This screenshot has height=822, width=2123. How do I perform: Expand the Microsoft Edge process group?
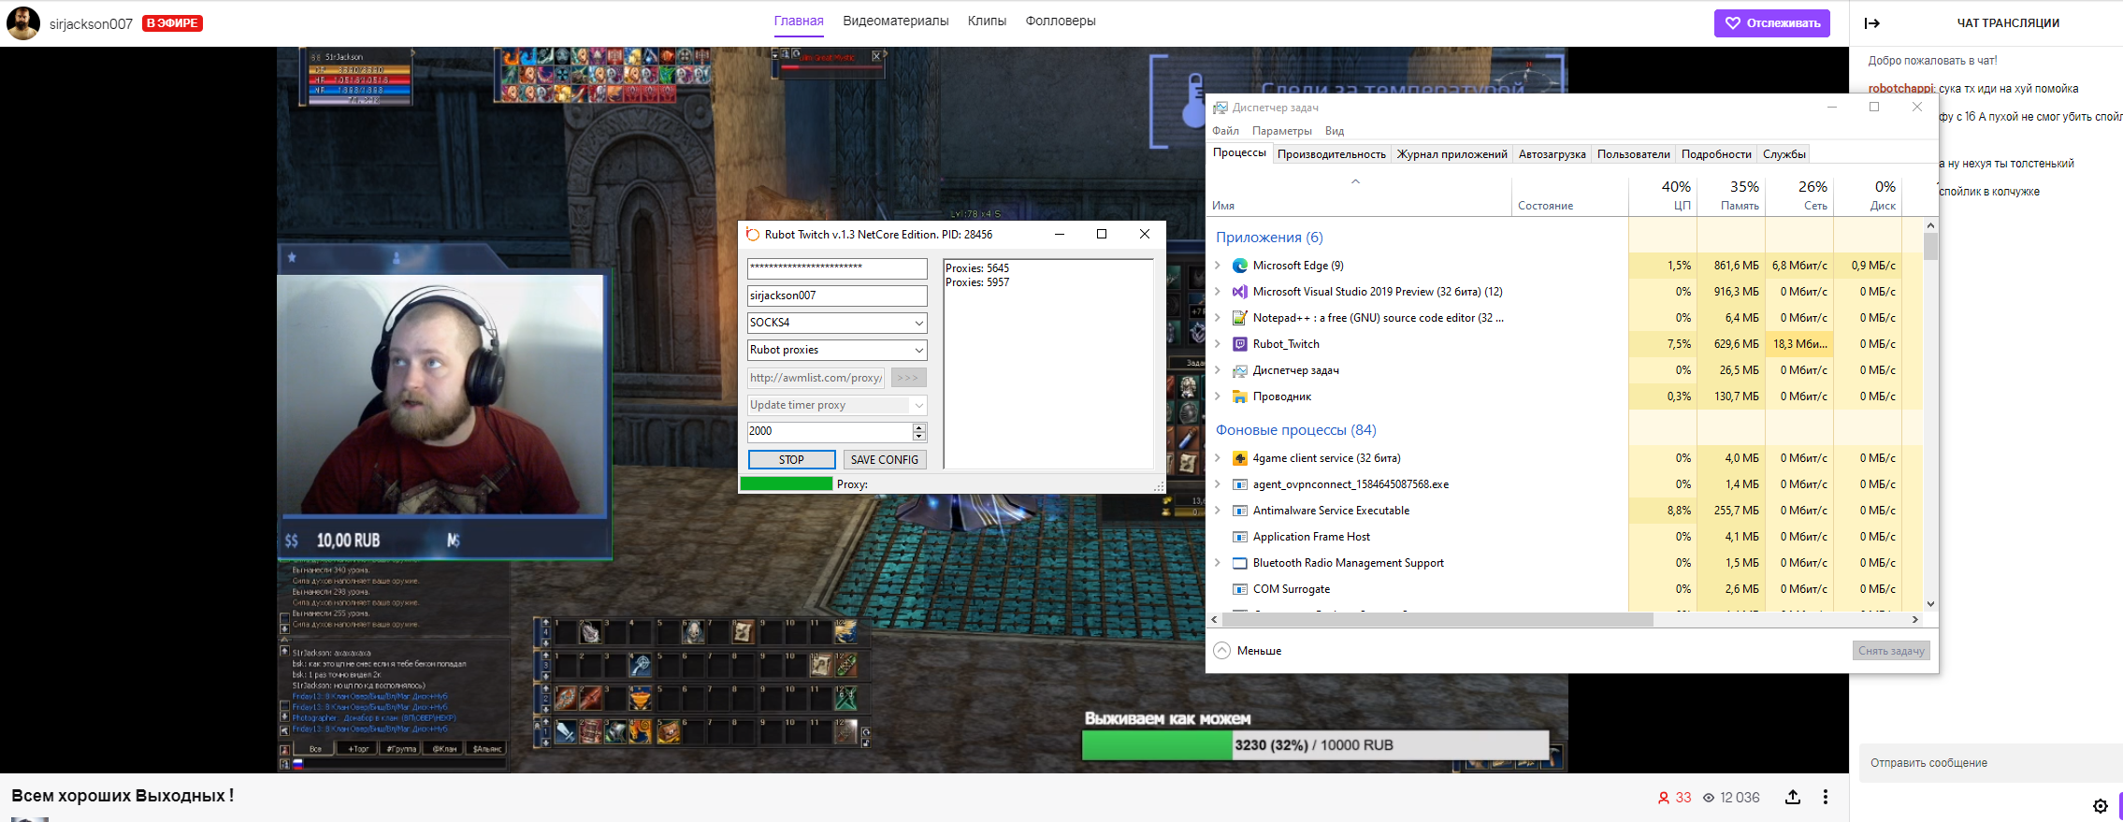coord(1217,266)
